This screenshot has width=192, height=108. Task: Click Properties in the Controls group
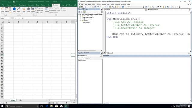point(39,8)
